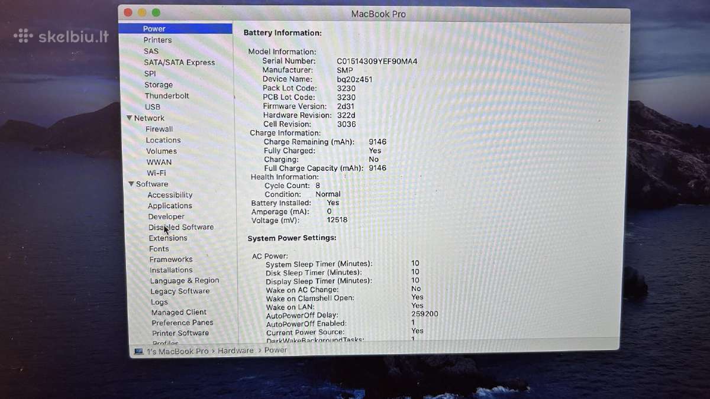
Task: Click the Manufacturer value SMP
Action: click(345, 70)
